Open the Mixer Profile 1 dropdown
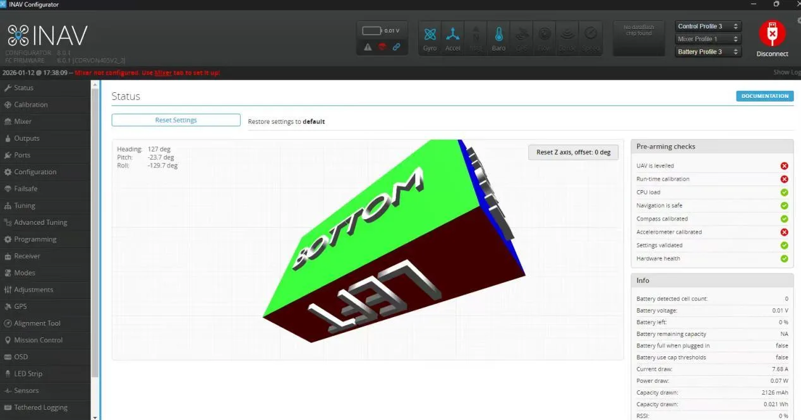801x420 pixels. (x=708, y=39)
